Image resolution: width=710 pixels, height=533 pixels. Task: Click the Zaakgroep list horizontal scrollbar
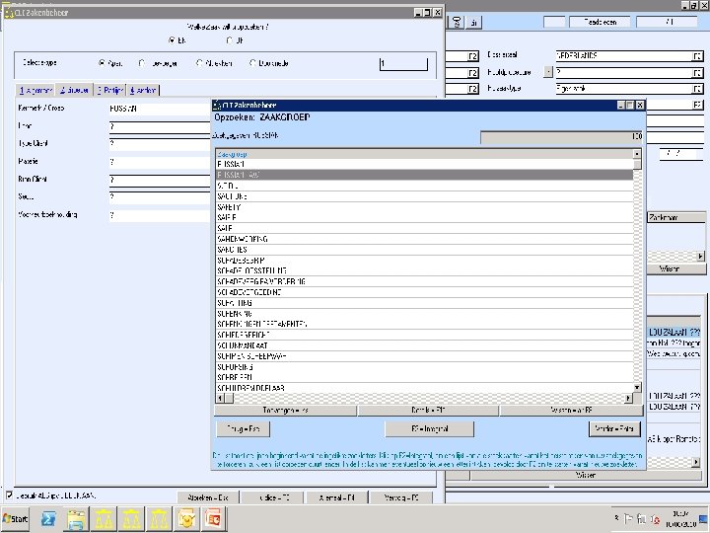(424, 397)
